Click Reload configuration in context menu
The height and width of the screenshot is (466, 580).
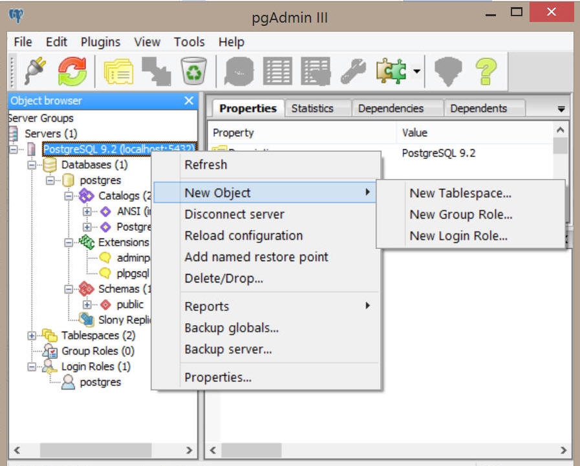(266, 236)
